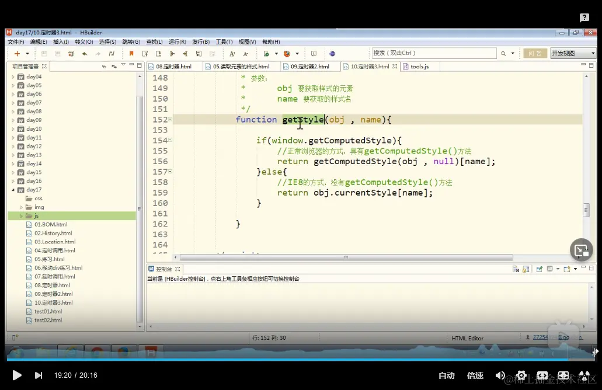Open the 运行(R) menu
The height and width of the screenshot is (390, 602).
178,41
